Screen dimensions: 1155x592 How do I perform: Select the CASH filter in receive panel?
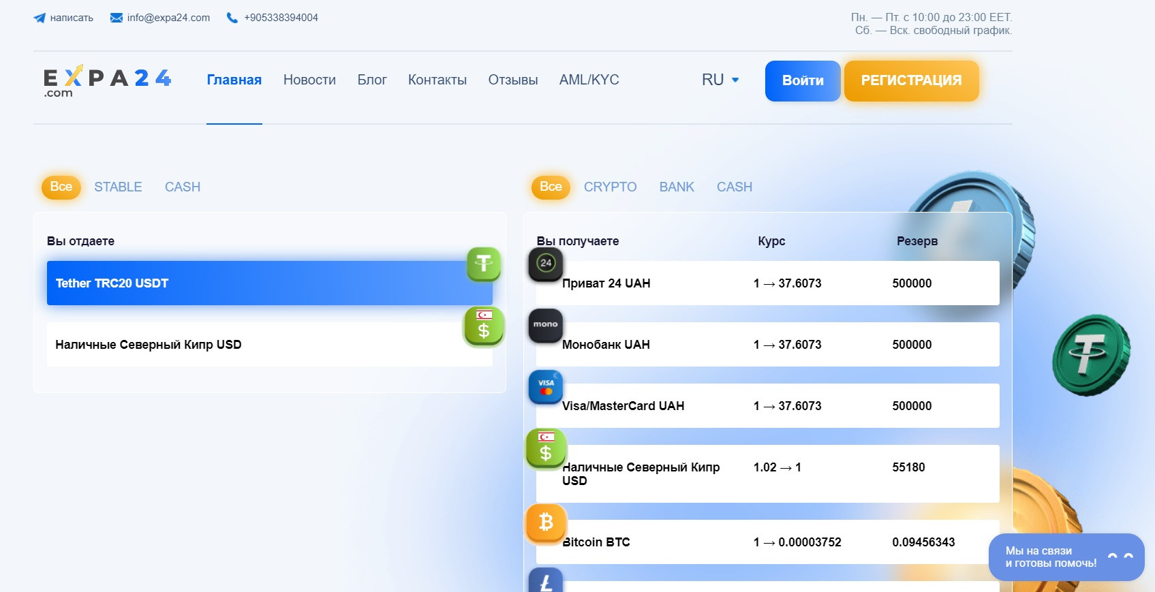[735, 187]
